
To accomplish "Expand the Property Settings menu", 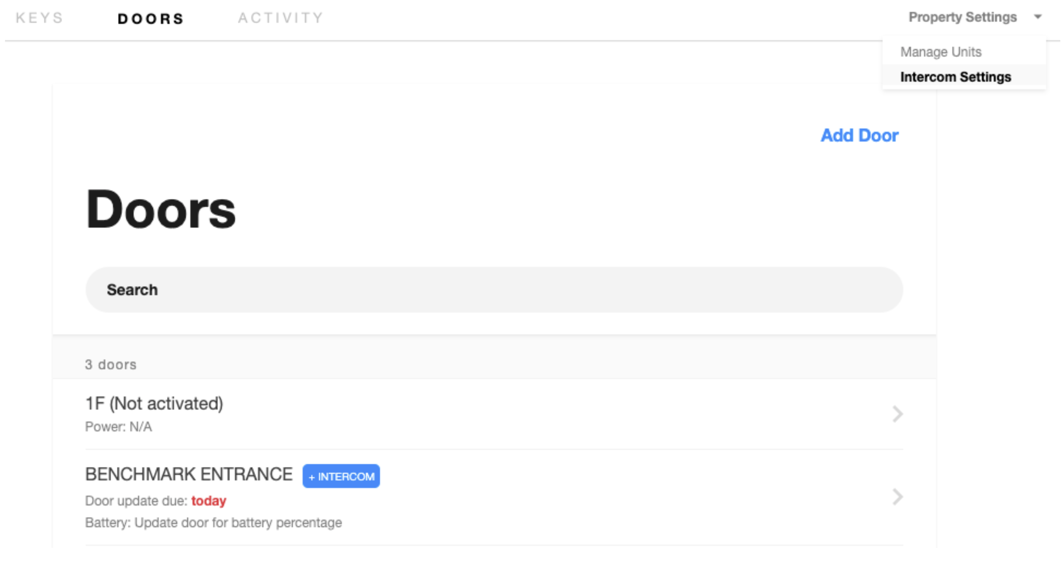I will pos(963,17).
